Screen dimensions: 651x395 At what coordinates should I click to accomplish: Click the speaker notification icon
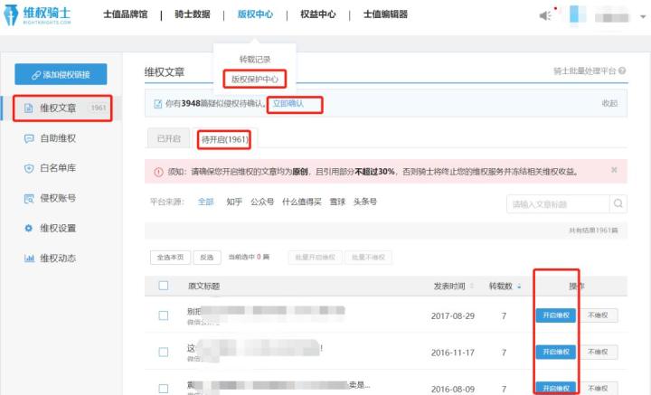(x=544, y=15)
